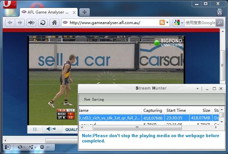This screenshot has width=228, height=154.
Task: Open the video QUALITY option
Action: 71,130
